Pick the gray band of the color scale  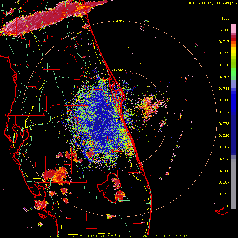234,184
